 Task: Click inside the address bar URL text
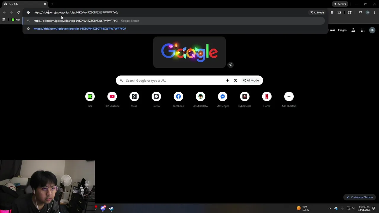point(76,12)
